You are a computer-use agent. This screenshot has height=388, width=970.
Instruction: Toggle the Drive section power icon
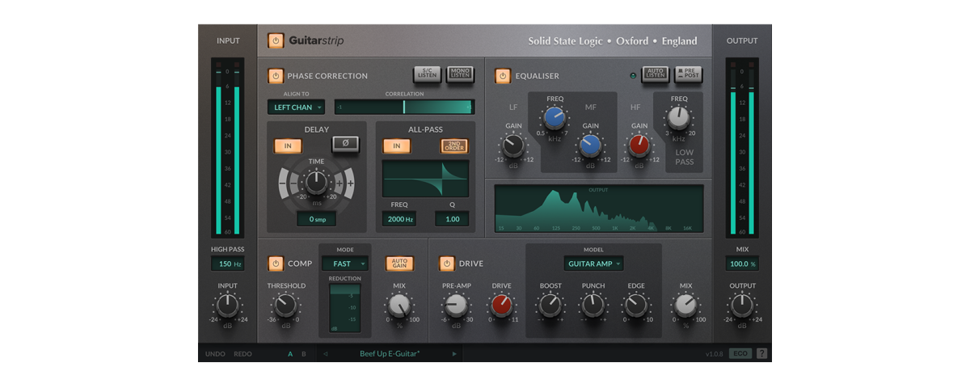click(447, 264)
